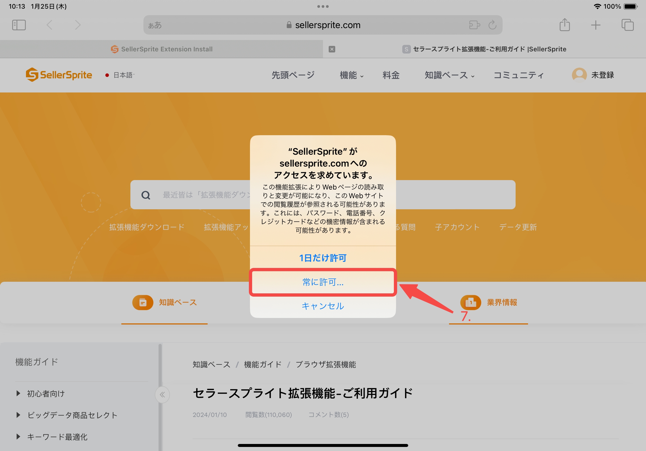The width and height of the screenshot is (646, 451).
Task: Reload the page with the refresh icon
Action: 492,25
